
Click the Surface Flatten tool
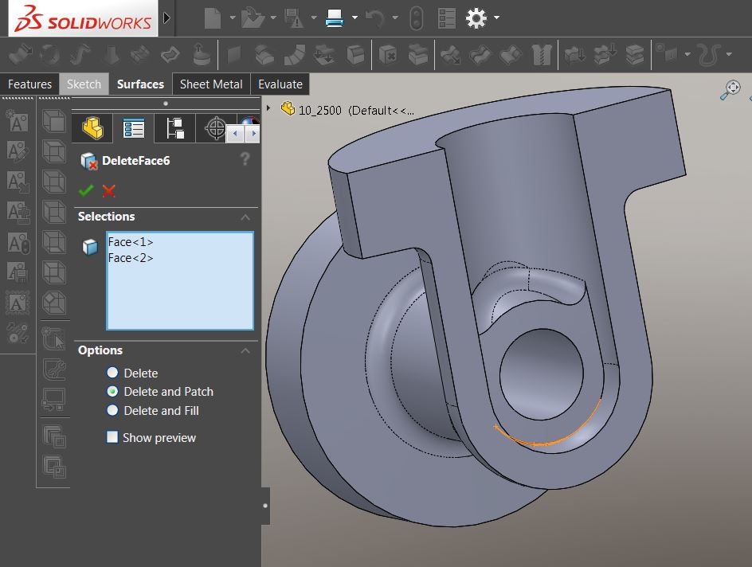[325, 55]
